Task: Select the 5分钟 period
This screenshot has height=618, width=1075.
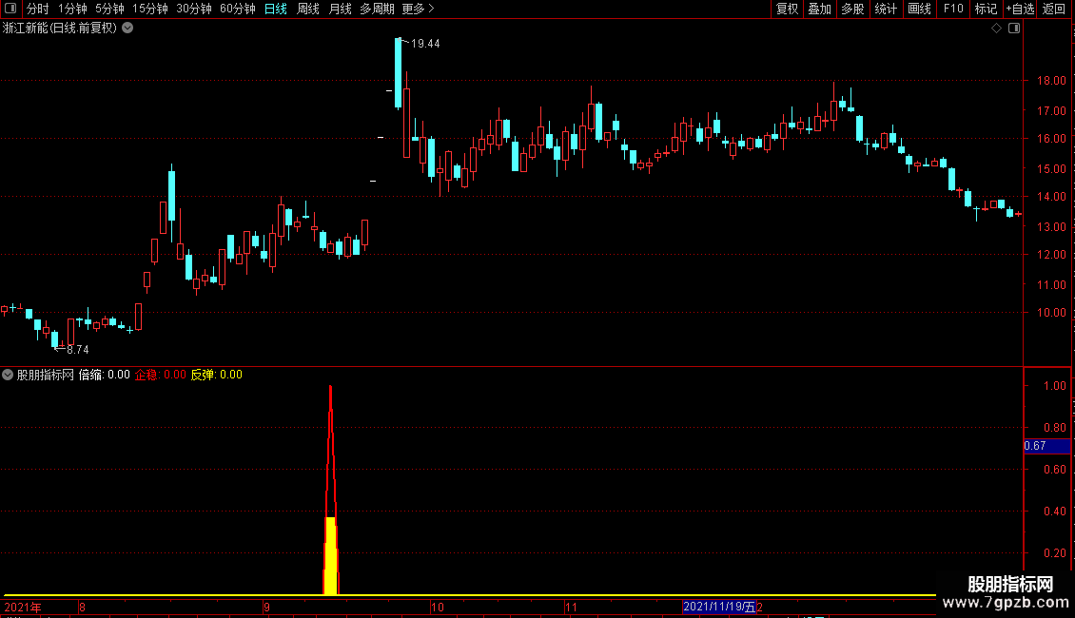Action: [109, 9]
